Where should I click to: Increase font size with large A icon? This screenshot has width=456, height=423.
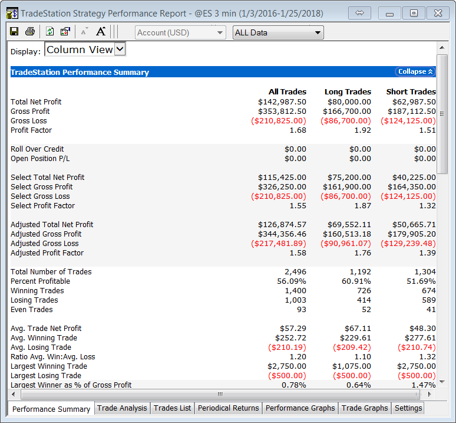pos(101,32)
